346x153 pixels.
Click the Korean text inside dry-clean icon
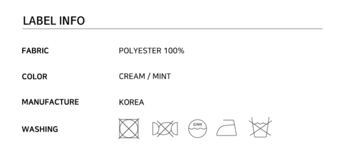point(198,125)
